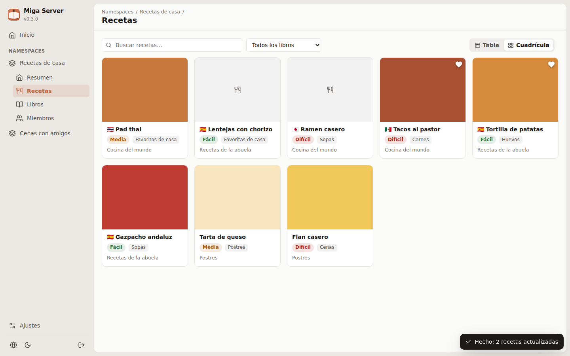Image resolution: width=570 pixels, height=356 pixels.
Task: Click the Media tag on Pad thai
Action: (x=118, y=140)
